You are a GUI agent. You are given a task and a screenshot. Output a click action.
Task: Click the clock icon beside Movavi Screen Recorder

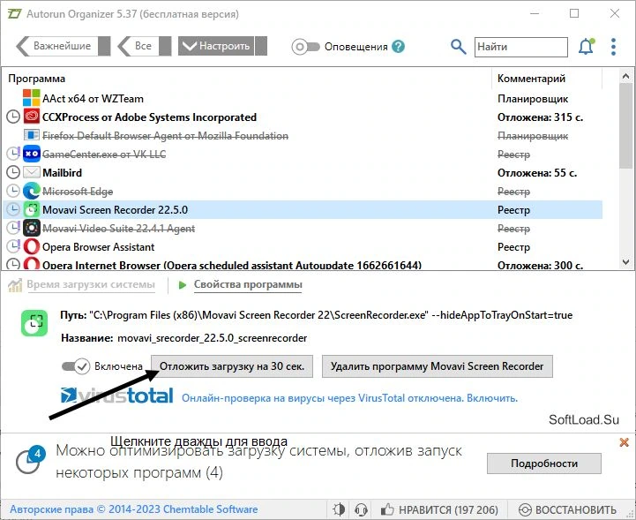pos(13,209)
